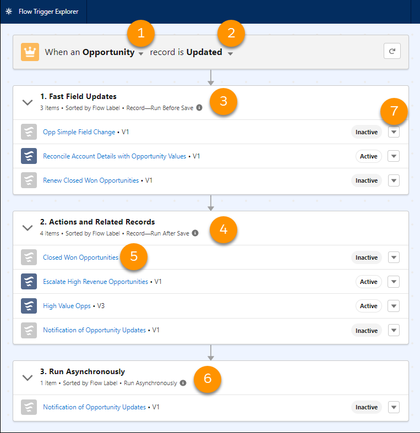Collapse the Fast Field Updates section
Screen dimensions: 420x433
pos(27,102)
